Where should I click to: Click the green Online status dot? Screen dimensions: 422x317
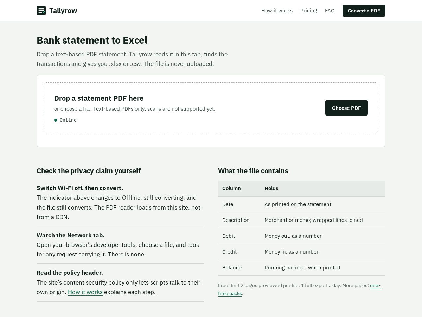(56, 120)
